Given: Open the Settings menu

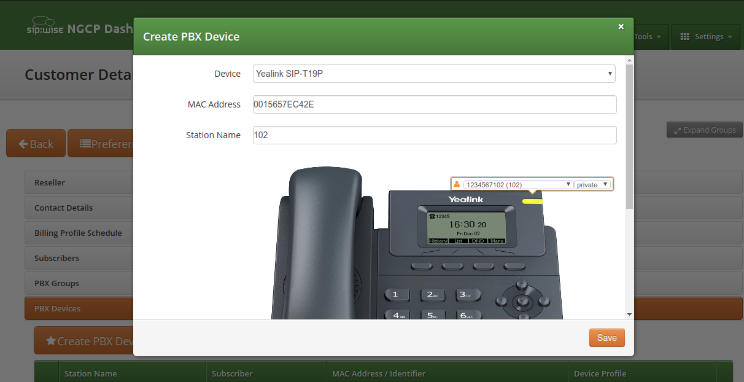Looking at the screenshot, I should coord(706,37).
